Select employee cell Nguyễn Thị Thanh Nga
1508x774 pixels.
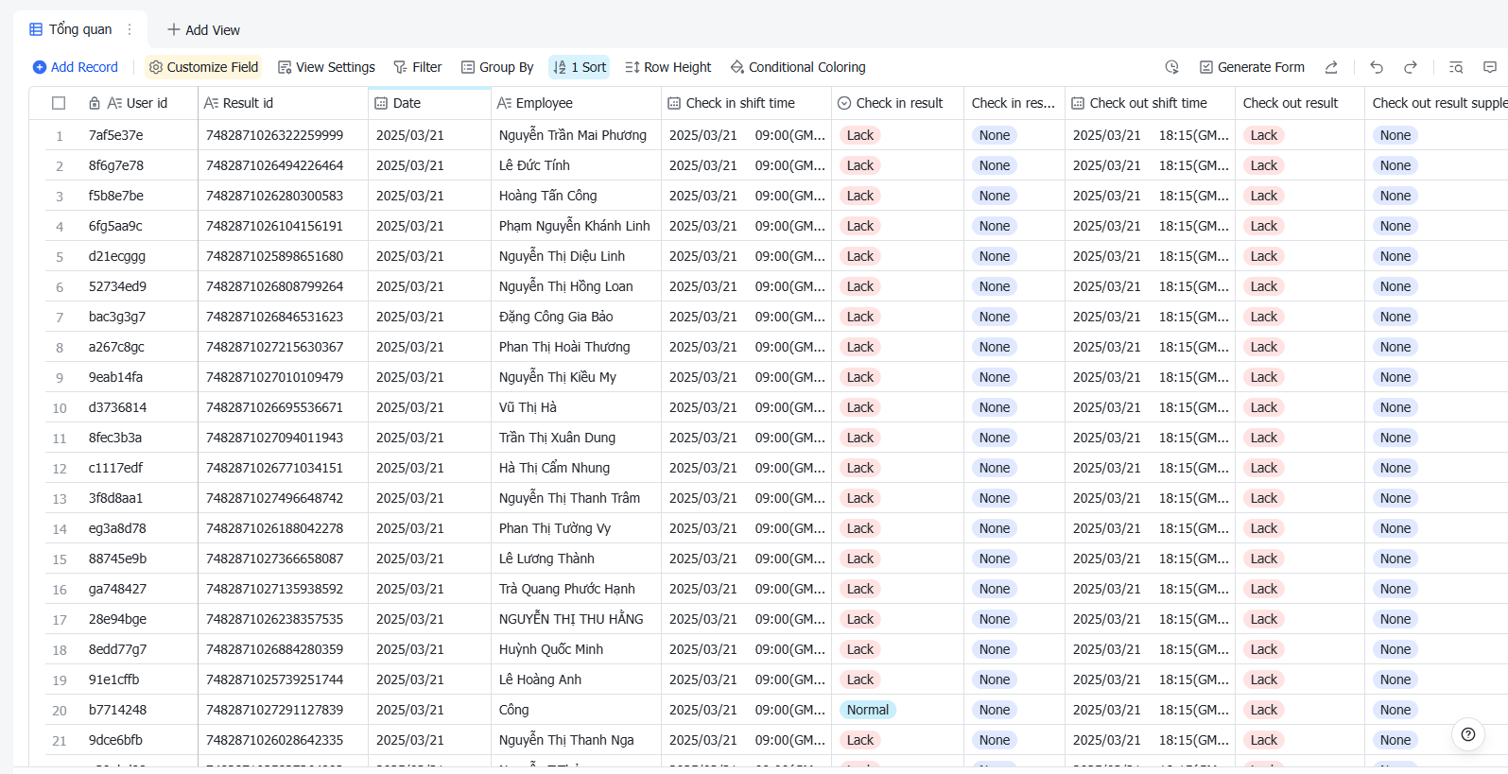[576, 740]
